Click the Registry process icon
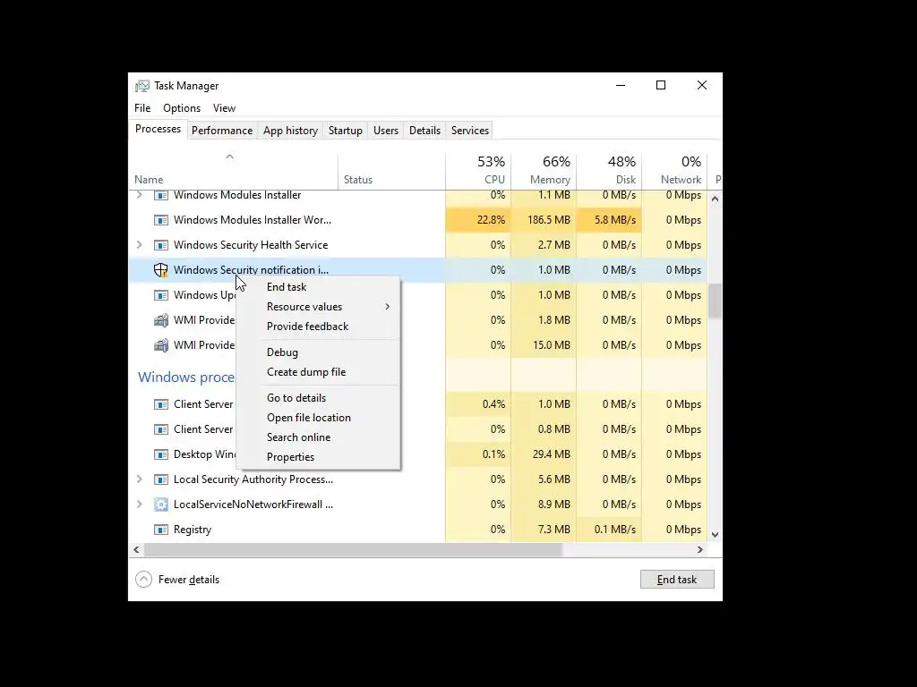917x687 pixels. (x=161, y=530)
